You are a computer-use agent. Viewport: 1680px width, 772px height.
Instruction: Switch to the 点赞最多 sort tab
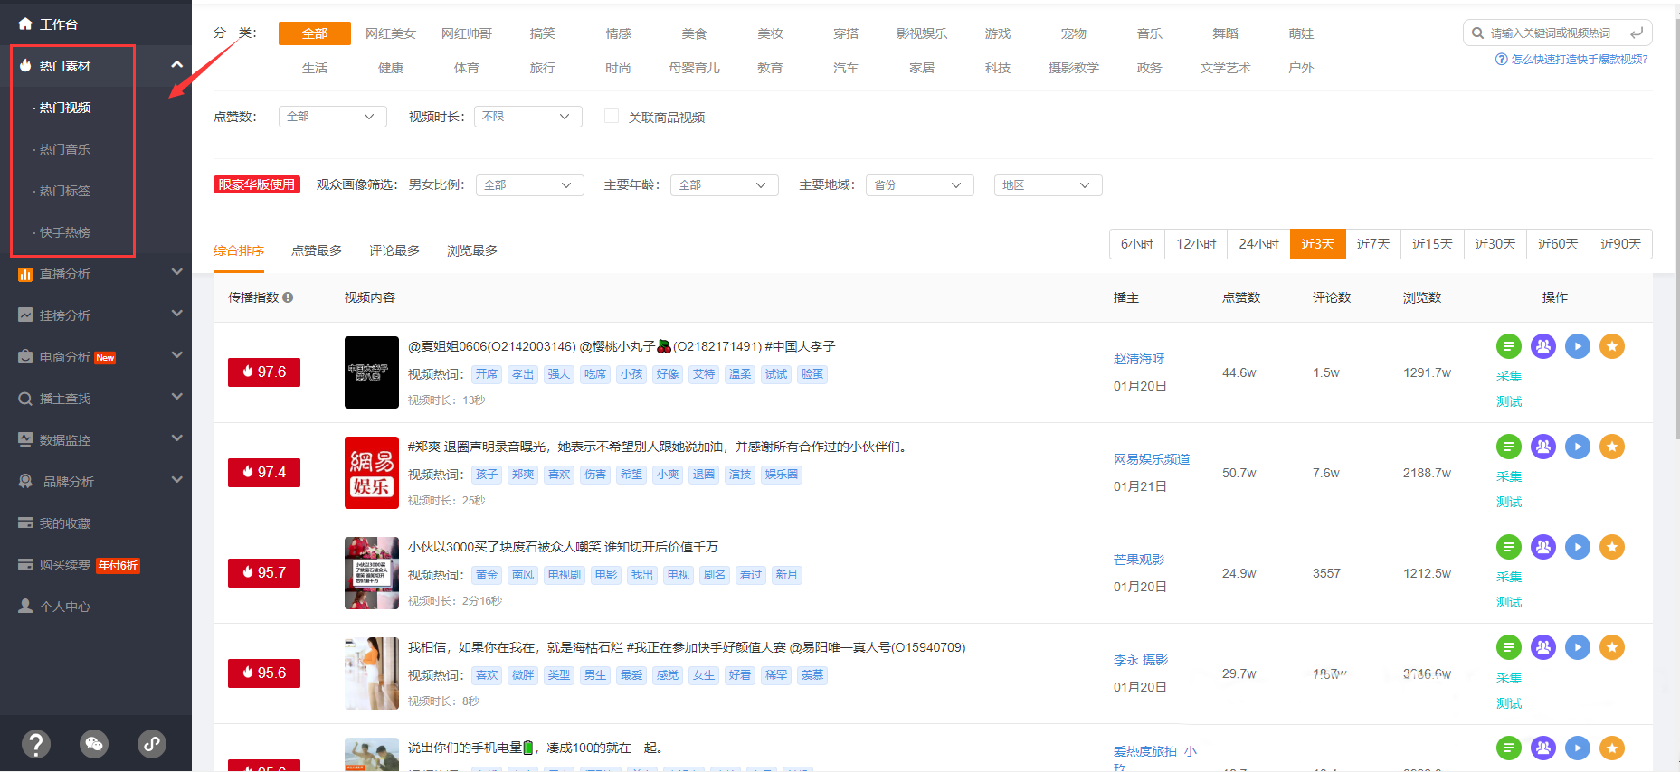tap(317, 250)
